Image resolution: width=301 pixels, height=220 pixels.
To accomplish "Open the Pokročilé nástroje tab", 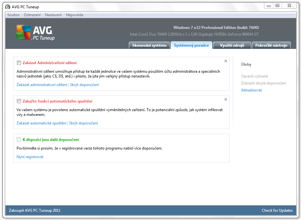I will pos(271,45).
